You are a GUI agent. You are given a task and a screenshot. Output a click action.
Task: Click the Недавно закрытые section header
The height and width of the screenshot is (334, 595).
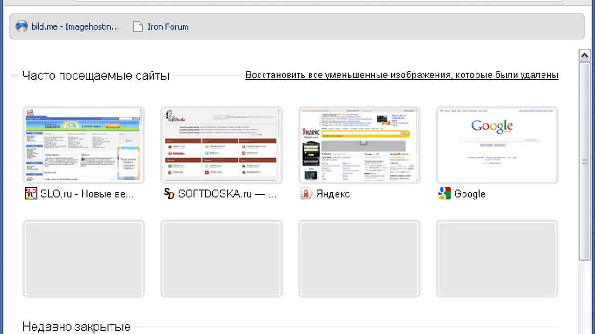coord(76,327)
